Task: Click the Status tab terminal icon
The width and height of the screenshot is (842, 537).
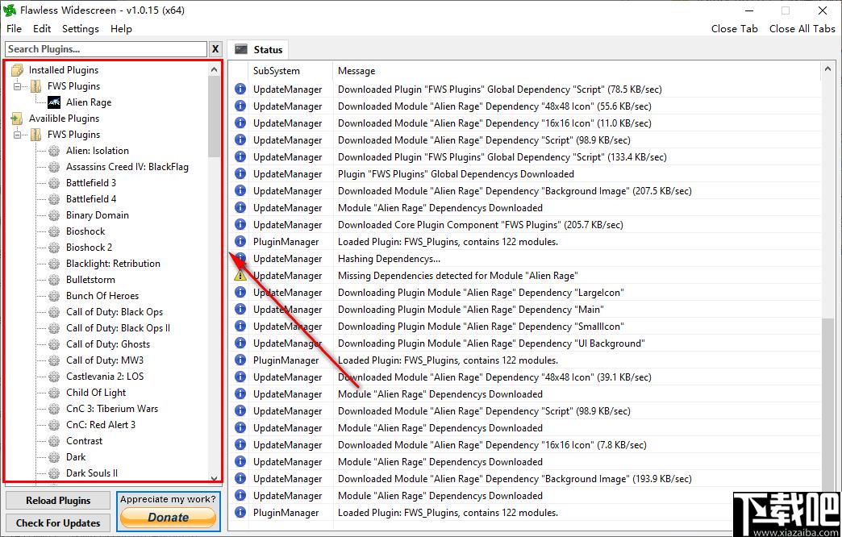Action: click(x=241, y=49)
